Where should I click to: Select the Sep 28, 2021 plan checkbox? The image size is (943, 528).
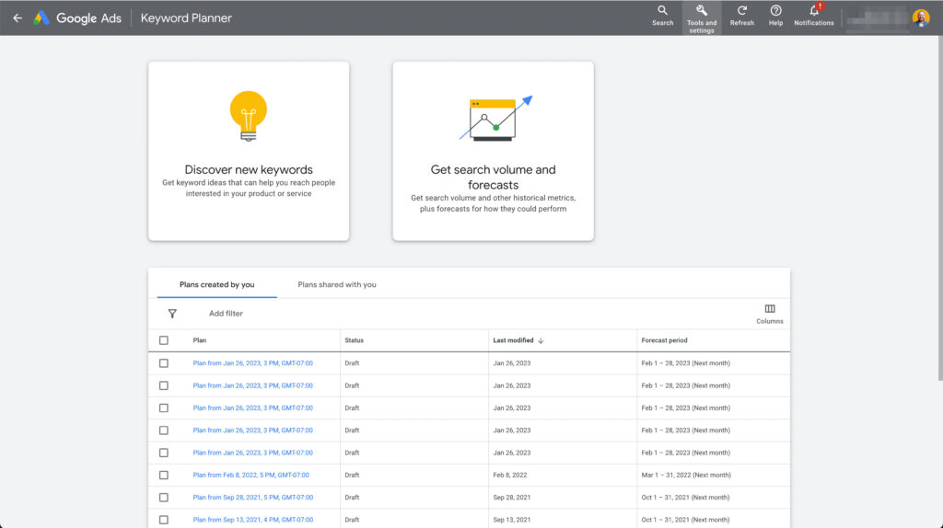[164, 498]
